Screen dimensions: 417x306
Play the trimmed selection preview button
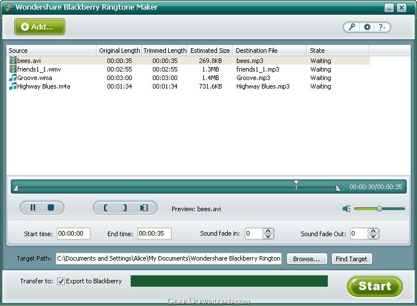pos(144,208)
